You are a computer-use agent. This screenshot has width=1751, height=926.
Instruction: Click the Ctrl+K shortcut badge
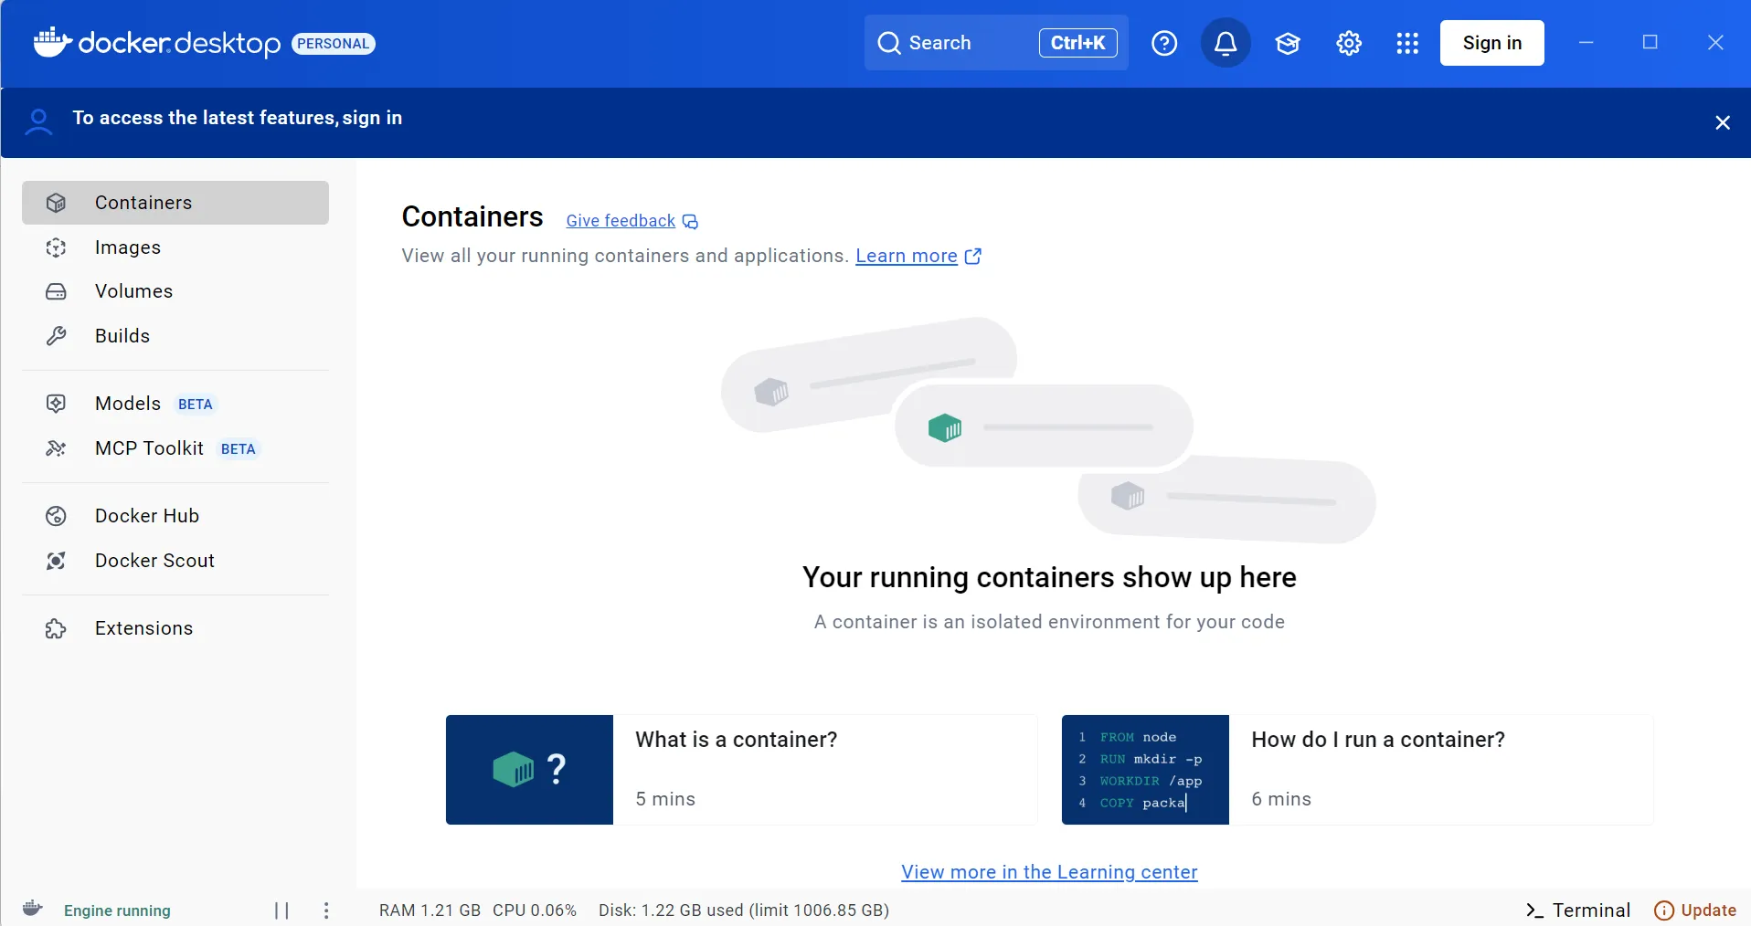pos(1077,43)
